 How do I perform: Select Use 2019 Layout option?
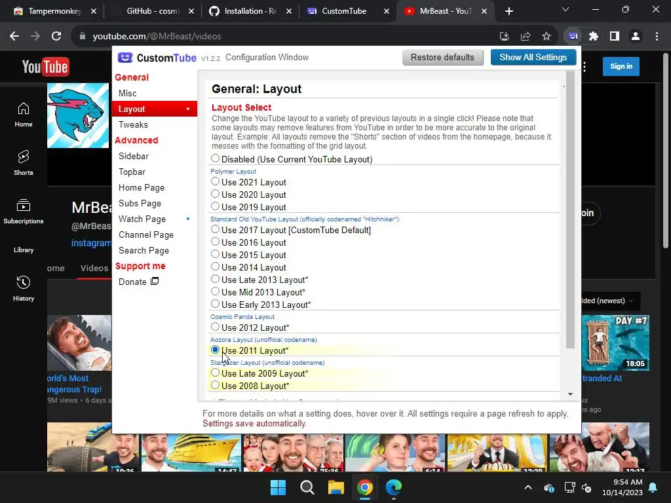click(215, 206)
